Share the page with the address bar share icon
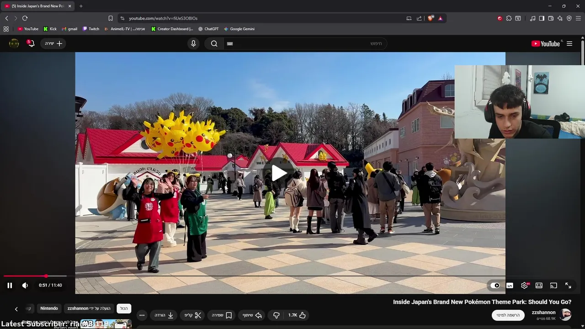The height and width of the screenshot is (329, 585). click(x=419, y=18)
